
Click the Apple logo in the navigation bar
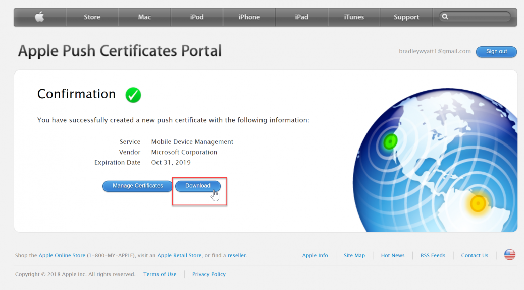coord(39,17)
